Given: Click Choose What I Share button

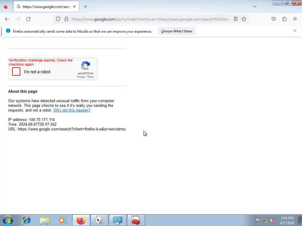Looking at the screenshot, I should point(177,31).
